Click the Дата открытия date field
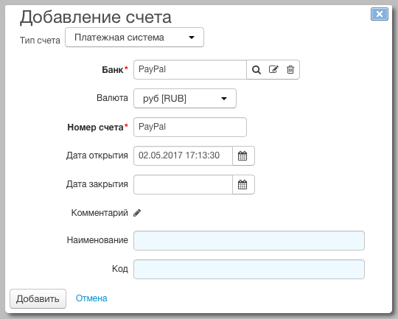Viewport: 398px width, 319px height. 183,156
